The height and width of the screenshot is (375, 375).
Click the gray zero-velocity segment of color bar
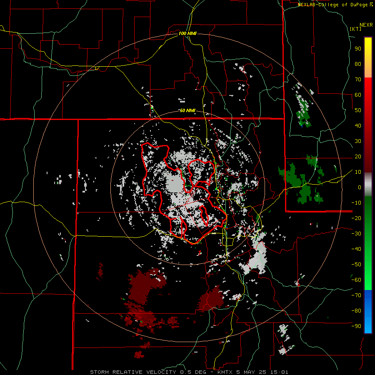368,185
